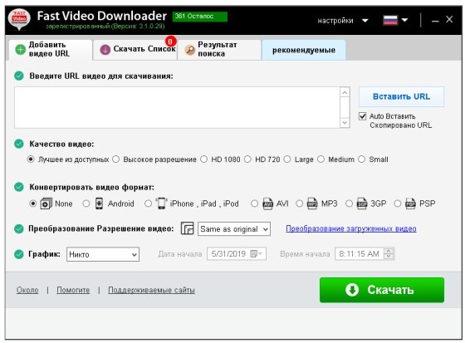Image resolution: width=465 pixels, height=343 pixels.
Task: Decrease start time with down stepper
Action: pyautogui.click(x=389, y=257)
